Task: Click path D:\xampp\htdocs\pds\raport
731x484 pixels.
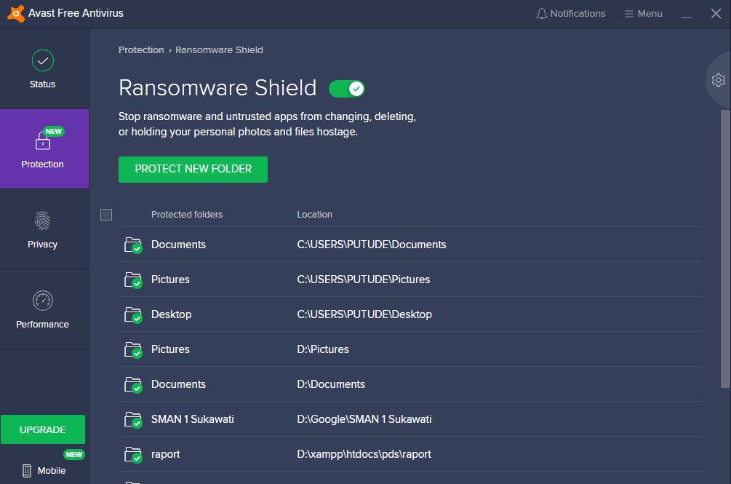Action: coord(364,454)
